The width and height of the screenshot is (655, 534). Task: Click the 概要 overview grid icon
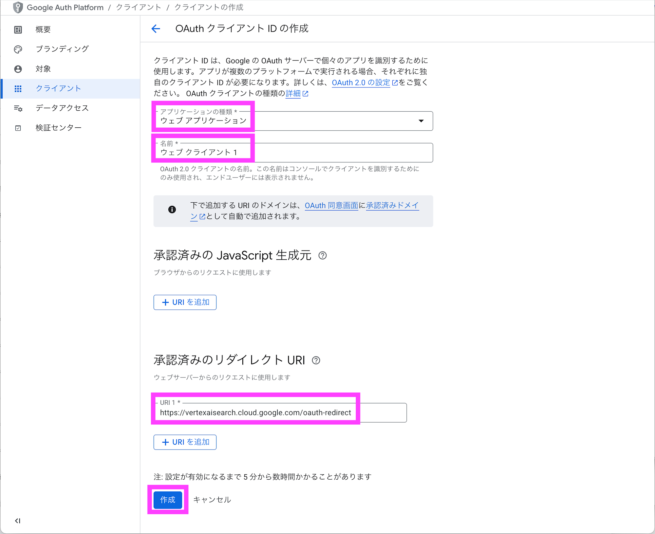tap(18, 30)
